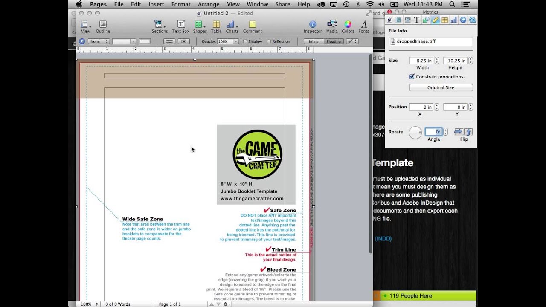Select Floating object placement
This screenshot has height=307, width=546.
[x=334, y=41]
